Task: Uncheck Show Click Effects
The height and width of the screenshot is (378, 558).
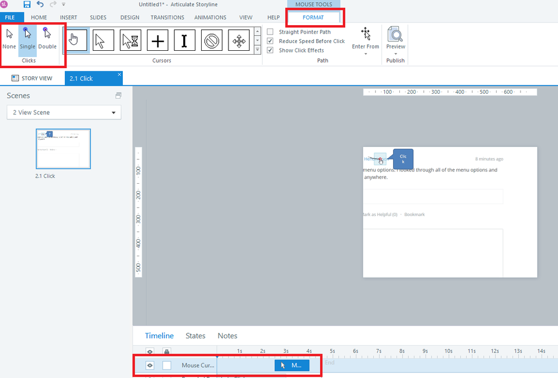Action: (270, 50)
